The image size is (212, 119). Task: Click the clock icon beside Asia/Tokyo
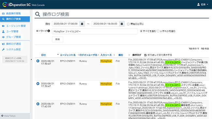point(2,116)
